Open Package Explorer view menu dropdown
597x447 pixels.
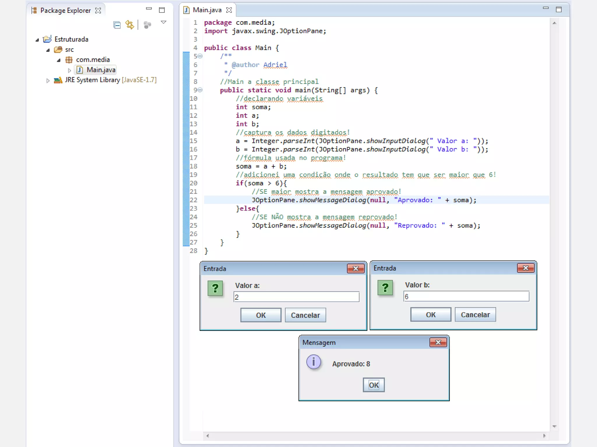click(x=164, y=22)
